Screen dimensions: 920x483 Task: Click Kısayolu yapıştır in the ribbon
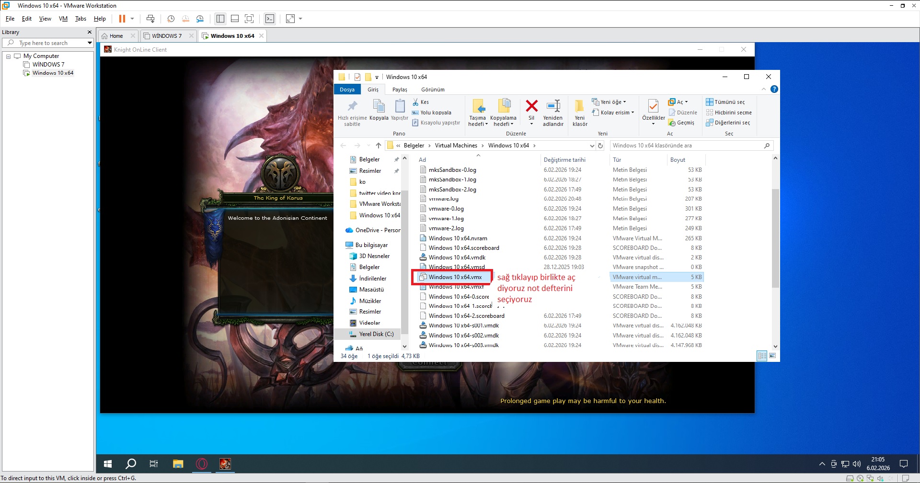point(436,123)
